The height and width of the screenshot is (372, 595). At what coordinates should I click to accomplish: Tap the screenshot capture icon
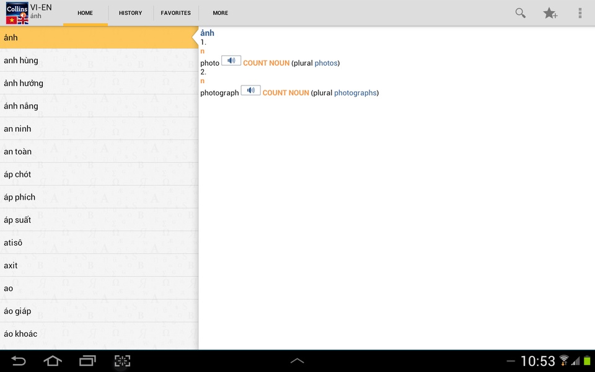122,361
